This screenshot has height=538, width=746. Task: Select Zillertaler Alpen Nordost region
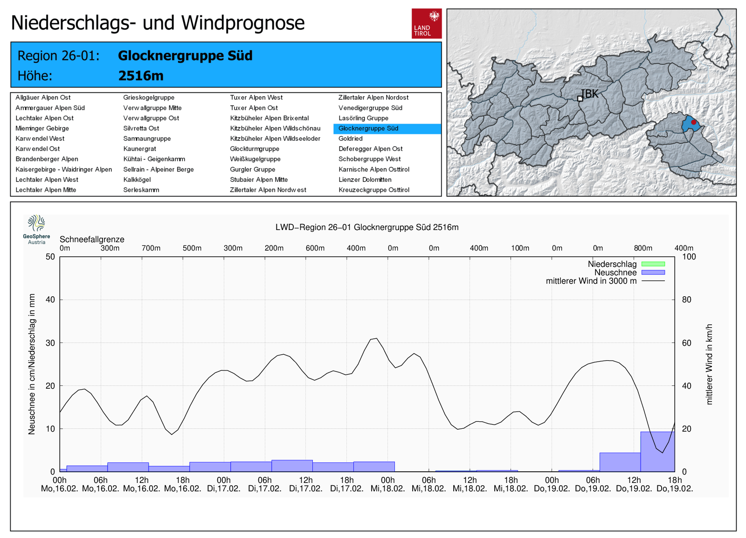pos(373,98)
